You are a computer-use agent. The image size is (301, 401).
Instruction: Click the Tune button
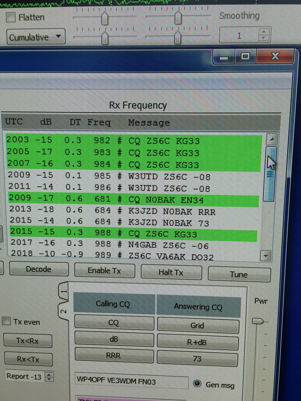239,275
